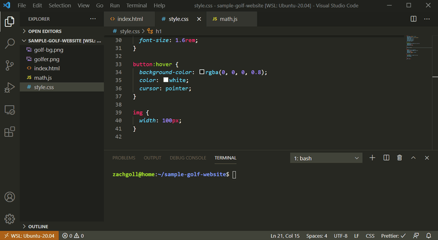Maximize the panel size with chevron up
This screenshot has height=240, width=438.
coord(413,158)
